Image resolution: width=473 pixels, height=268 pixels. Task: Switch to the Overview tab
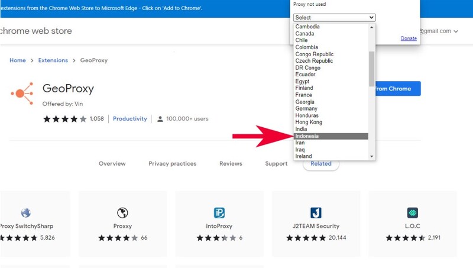(x=112, y=163)
